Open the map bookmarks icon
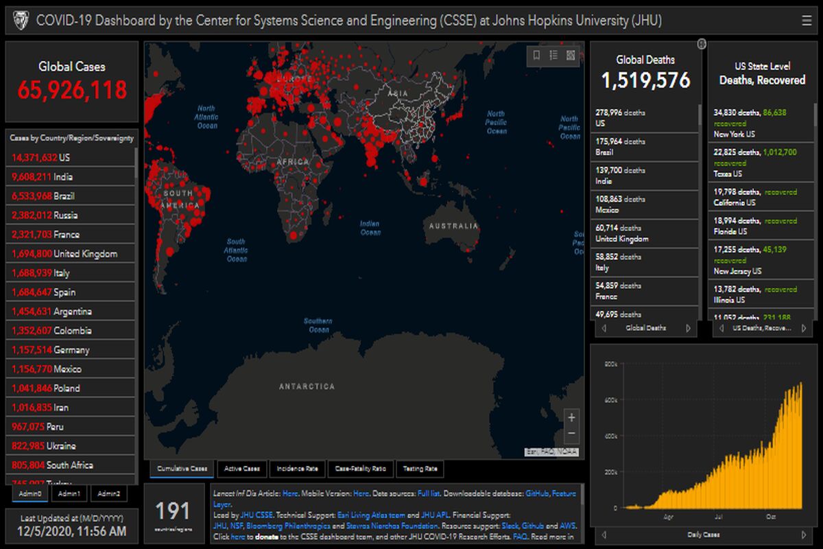 [536, 56]
